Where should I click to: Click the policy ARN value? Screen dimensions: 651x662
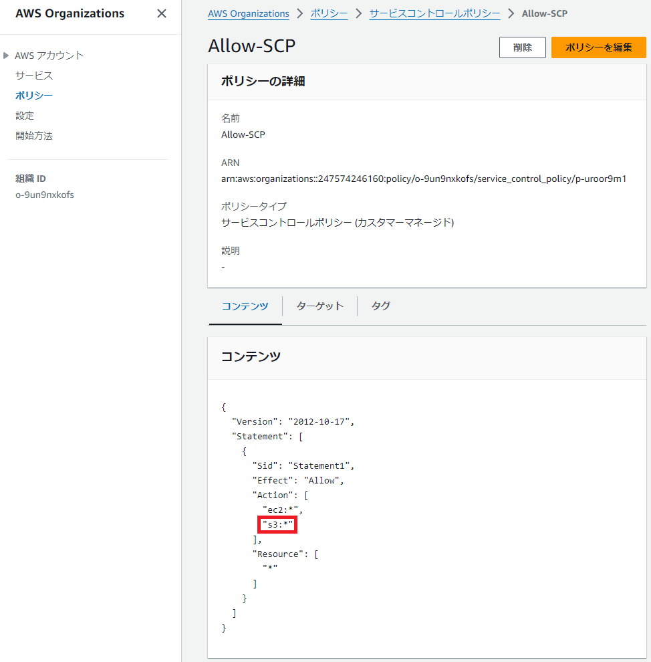(424, 179)
